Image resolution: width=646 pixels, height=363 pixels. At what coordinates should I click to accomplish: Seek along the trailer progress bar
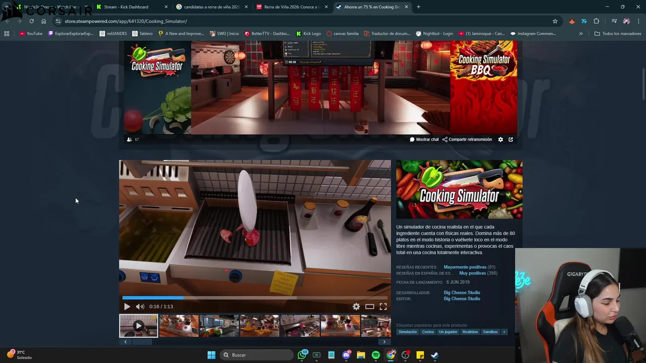coord(255,298)
